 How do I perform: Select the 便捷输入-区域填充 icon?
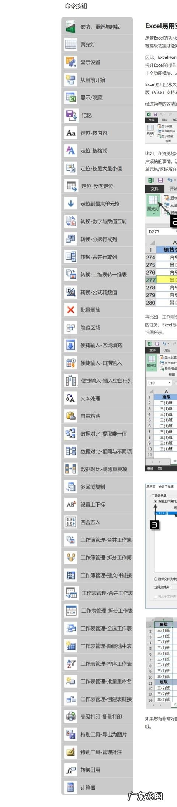tap(70, 345)
